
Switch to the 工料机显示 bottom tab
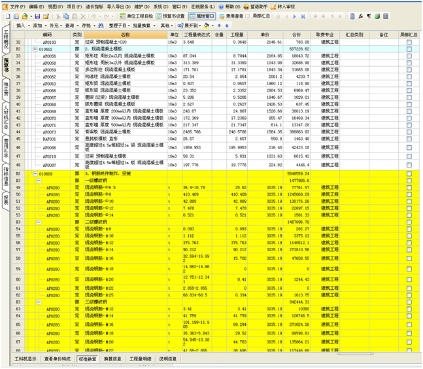(26, 359)
